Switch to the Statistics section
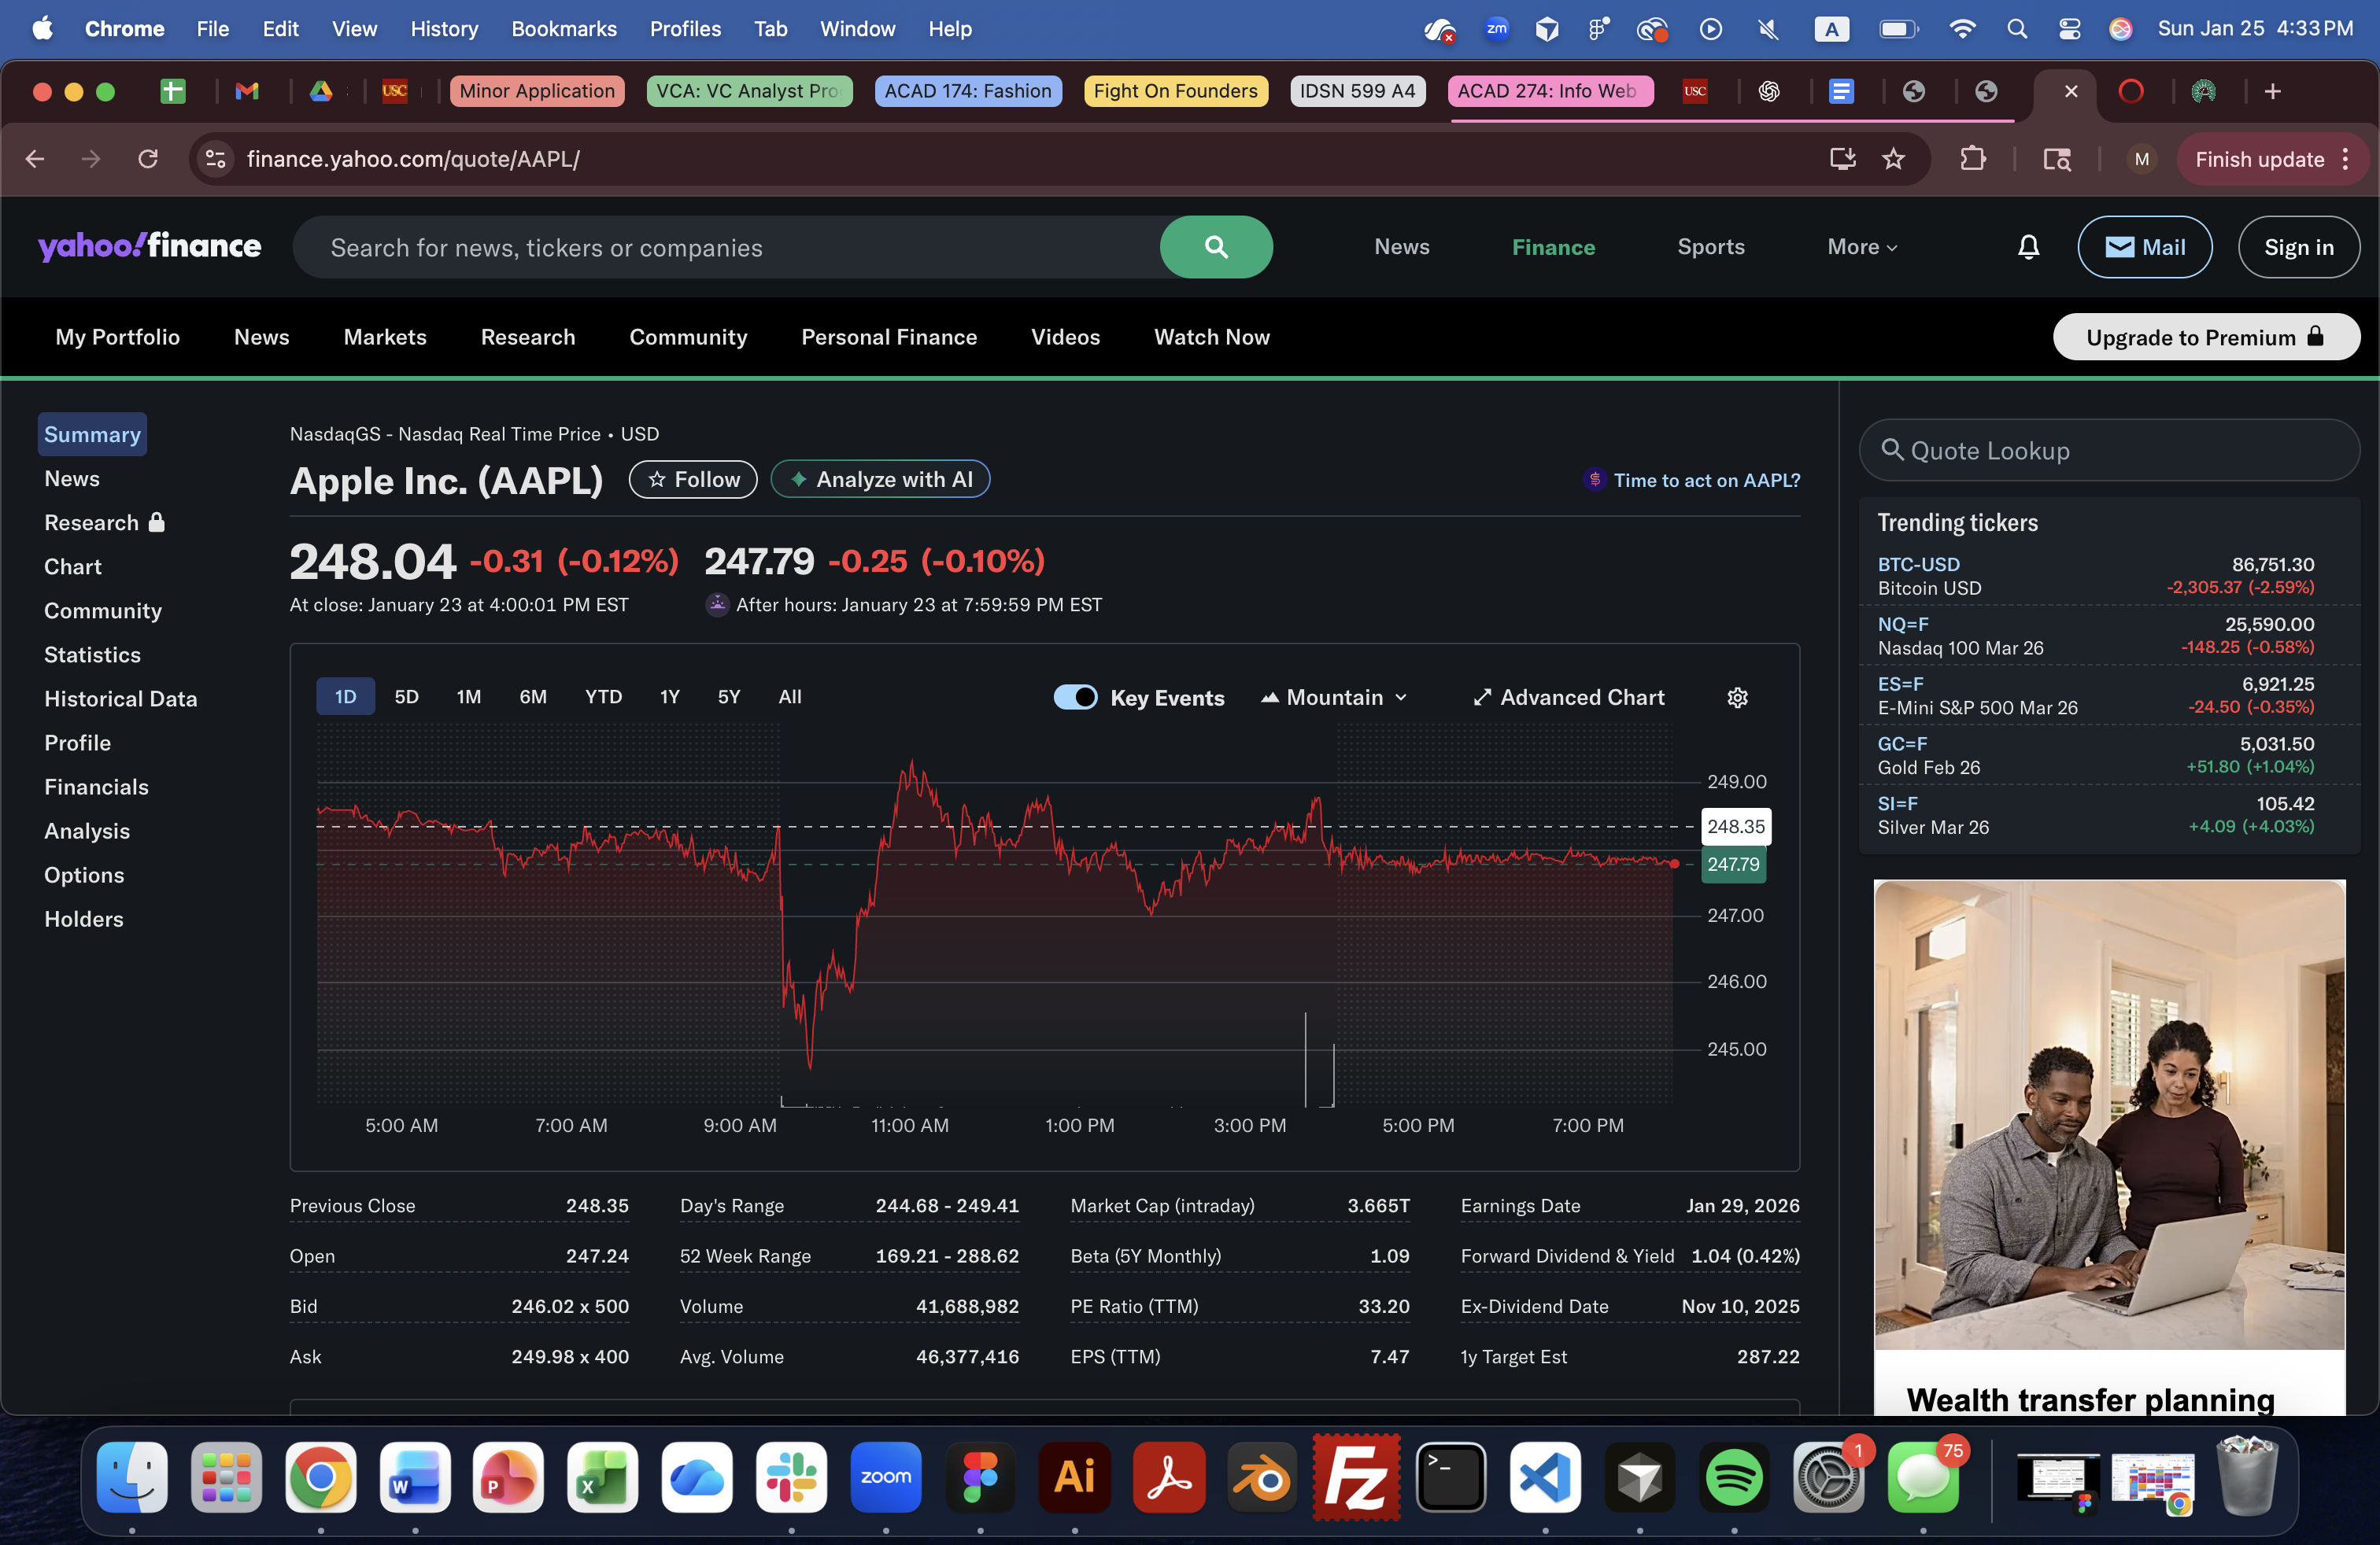Viewport: 2380px width, 1545px height. [92, 655]
